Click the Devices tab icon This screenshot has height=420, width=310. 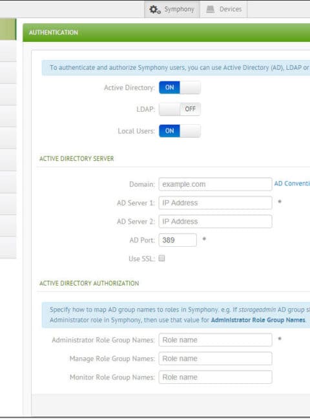(211, 10)
